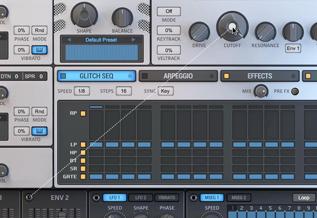Click the ENV 2 modulation source circle
The image size is (317, 218).
29,197
